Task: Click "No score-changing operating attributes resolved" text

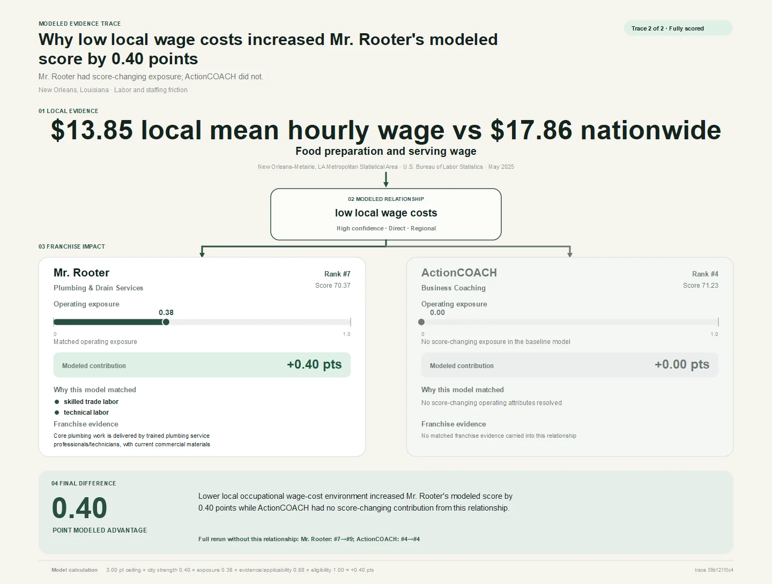Action: click(492, 403)
